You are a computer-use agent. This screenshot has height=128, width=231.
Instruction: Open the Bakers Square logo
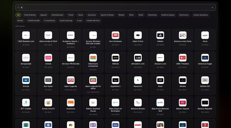click(x=182, y=103)
